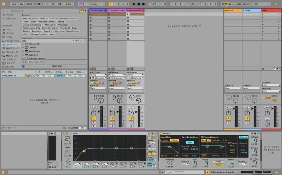The height and width of the screenshot is (175, 282).
Task: Click the Stop transport button
Action: coord(139,4)
